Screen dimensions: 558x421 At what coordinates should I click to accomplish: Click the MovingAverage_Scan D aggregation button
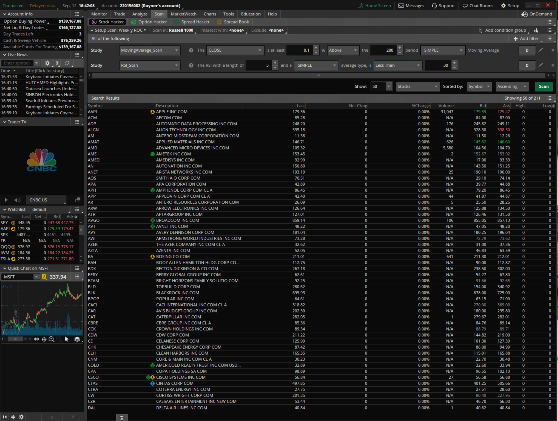pos(527,50)
